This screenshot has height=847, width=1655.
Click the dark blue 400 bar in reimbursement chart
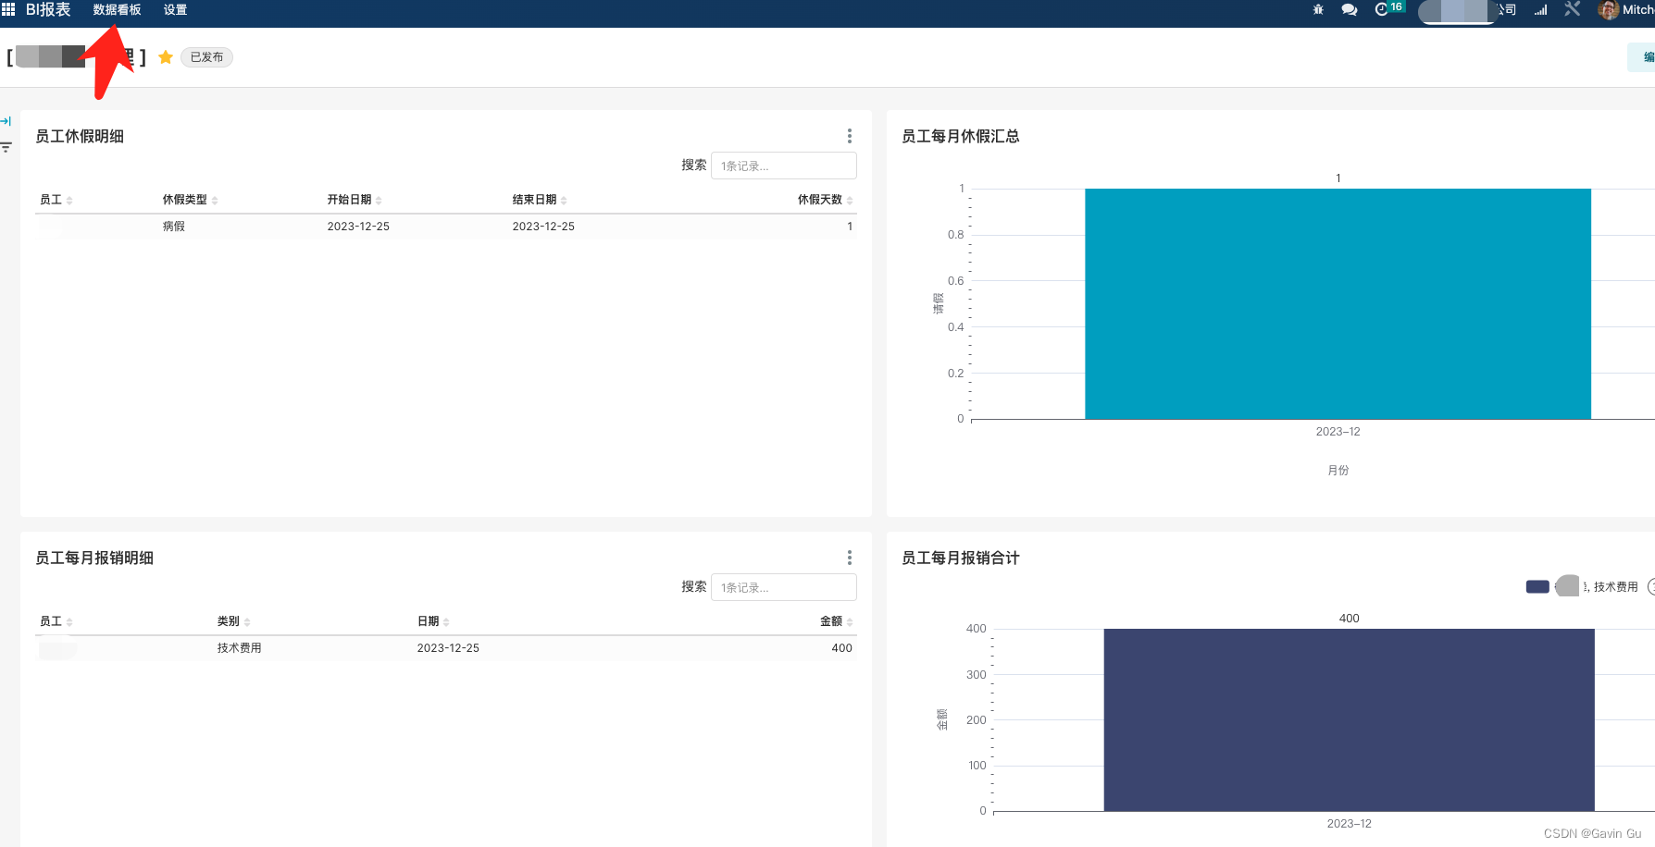tap(1349, 720)
